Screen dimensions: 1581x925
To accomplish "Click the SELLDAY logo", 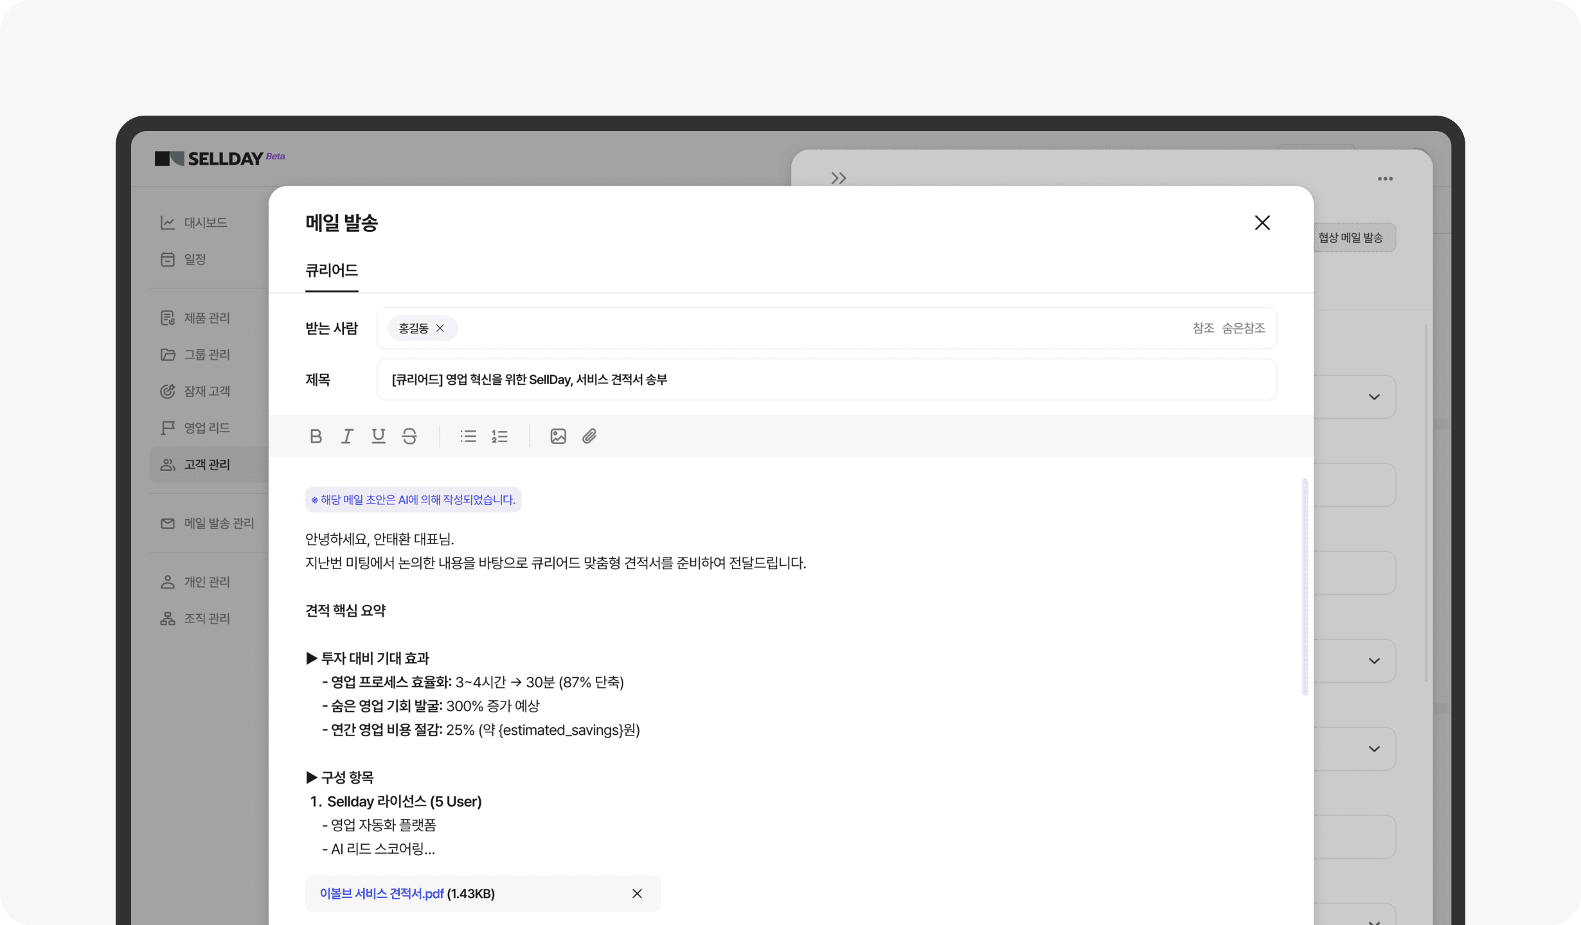I will point(220,158).
